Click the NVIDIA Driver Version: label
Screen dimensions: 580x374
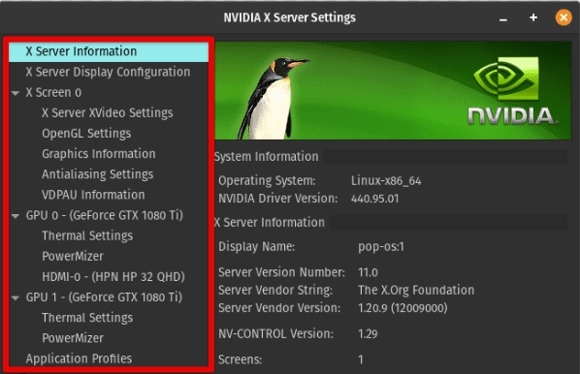click(277, 199)
